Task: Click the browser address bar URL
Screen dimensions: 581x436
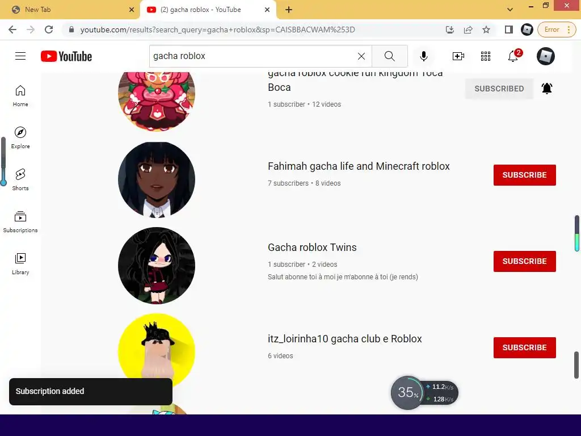Action: (x=217, y=30)
